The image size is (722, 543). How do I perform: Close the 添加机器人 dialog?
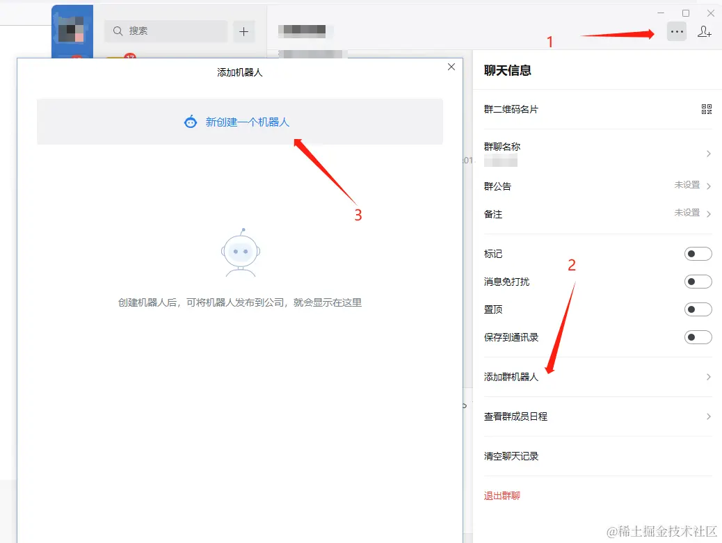(451, 67)
